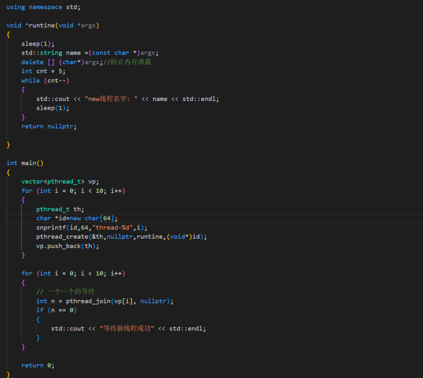Click the green comment "//防止内存泄露"
The width and height of the screenshot is (423, 378).
pyautogui.click(x=127, y=62)
